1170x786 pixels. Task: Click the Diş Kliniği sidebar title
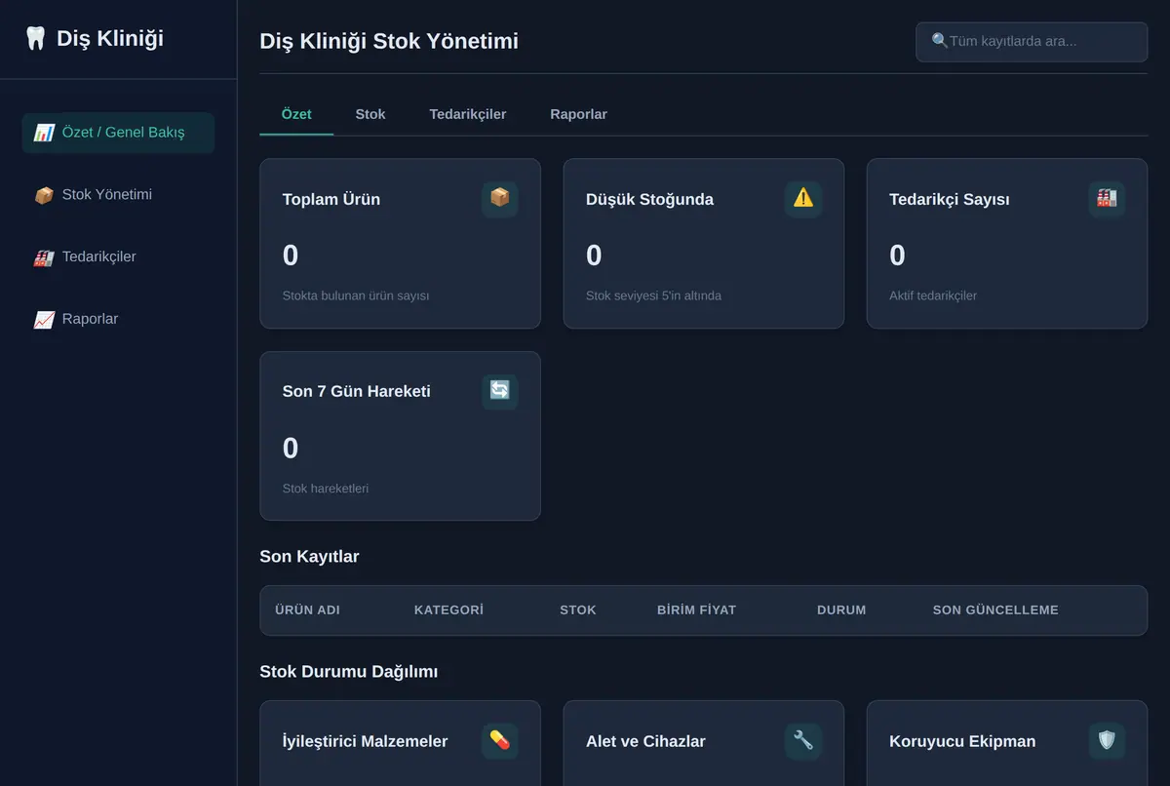click(110, 39)
